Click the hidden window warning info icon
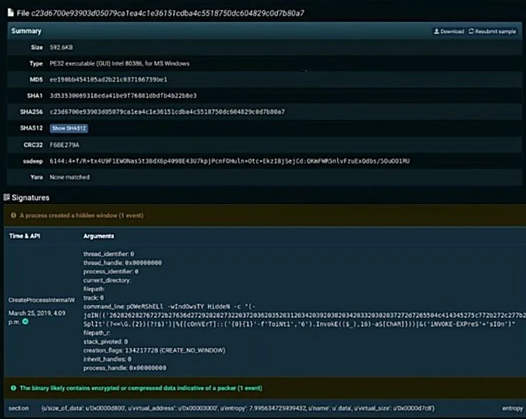 pos(14,216)
